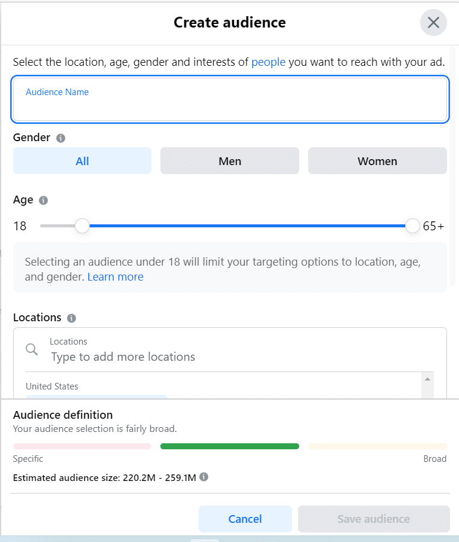Click the Locations info icon
The image size is (459, 542).
point(72,318)
